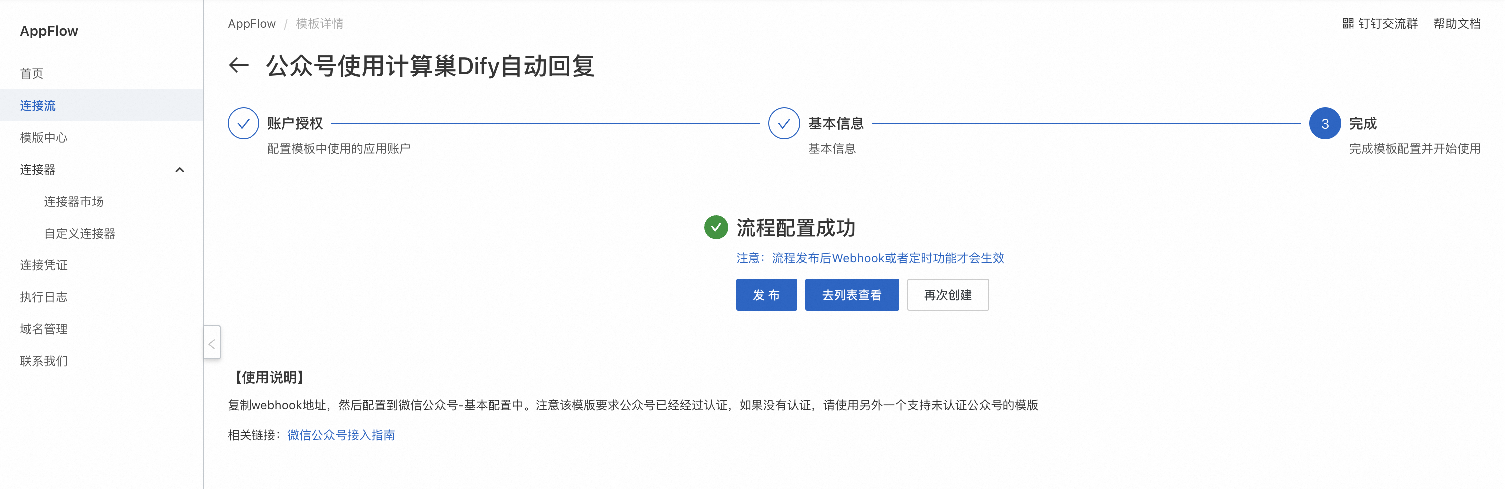Click the 发布 button to publish the flow
The width and height of the screenshot is (1505, 489).
click(766, 295)
